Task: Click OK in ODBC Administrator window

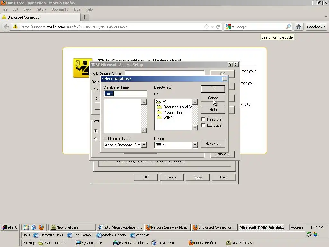Action: 146,177
